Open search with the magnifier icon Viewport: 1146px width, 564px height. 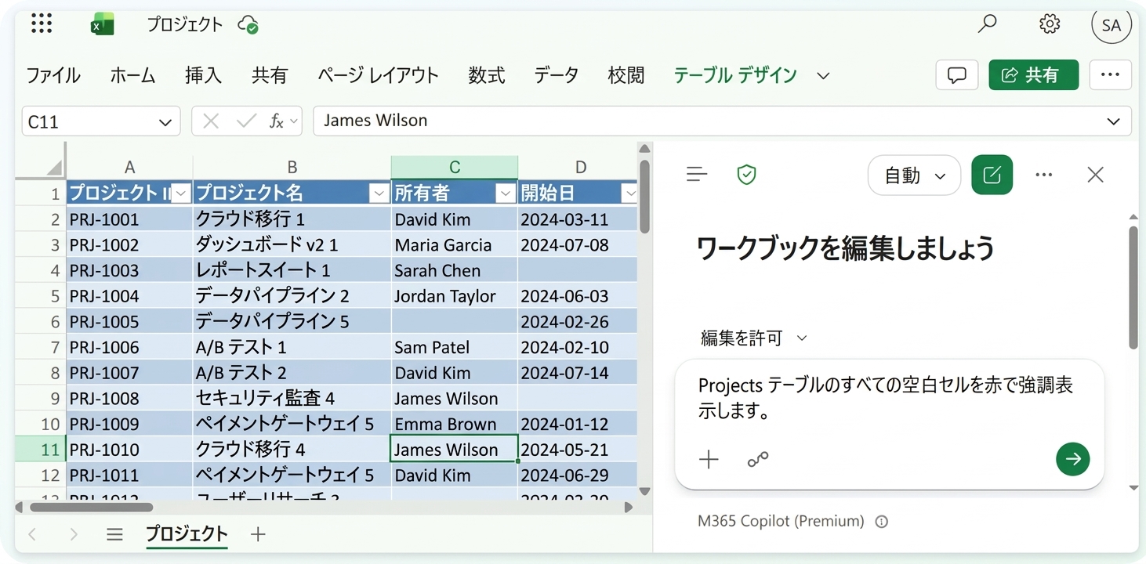coord(987,23)
